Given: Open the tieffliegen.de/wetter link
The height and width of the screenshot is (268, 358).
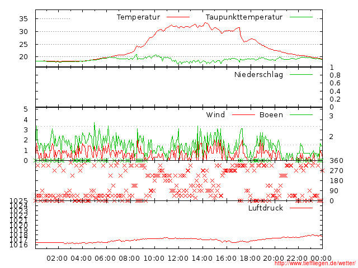Looking at the screenshot, I should pyautogui.click(x=315, y=264).
